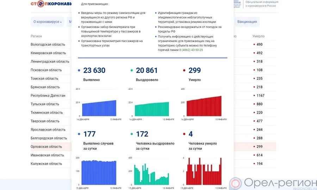Select Вологодская область in the region list
Screen dimensions: 317x190
click(48, 45)
